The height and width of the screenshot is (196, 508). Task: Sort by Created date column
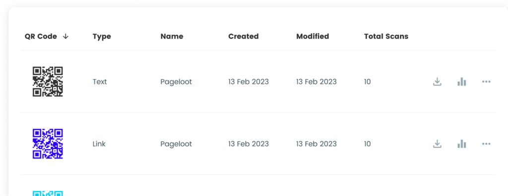pyautogui.click(x=243, y=37)
